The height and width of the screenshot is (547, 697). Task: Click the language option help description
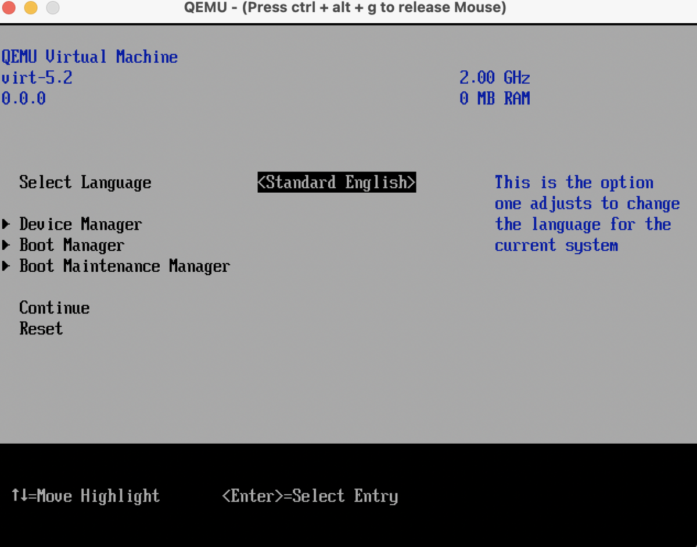click(x=587, y=214)
